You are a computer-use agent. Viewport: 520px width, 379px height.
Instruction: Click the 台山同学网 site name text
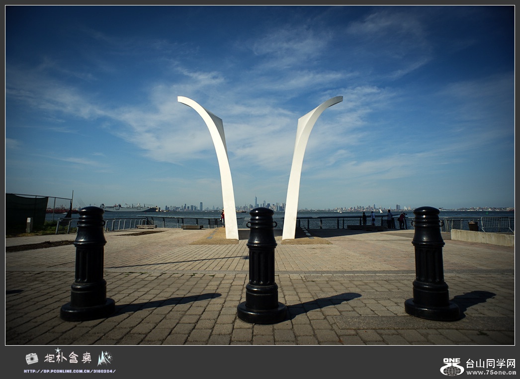490,363
